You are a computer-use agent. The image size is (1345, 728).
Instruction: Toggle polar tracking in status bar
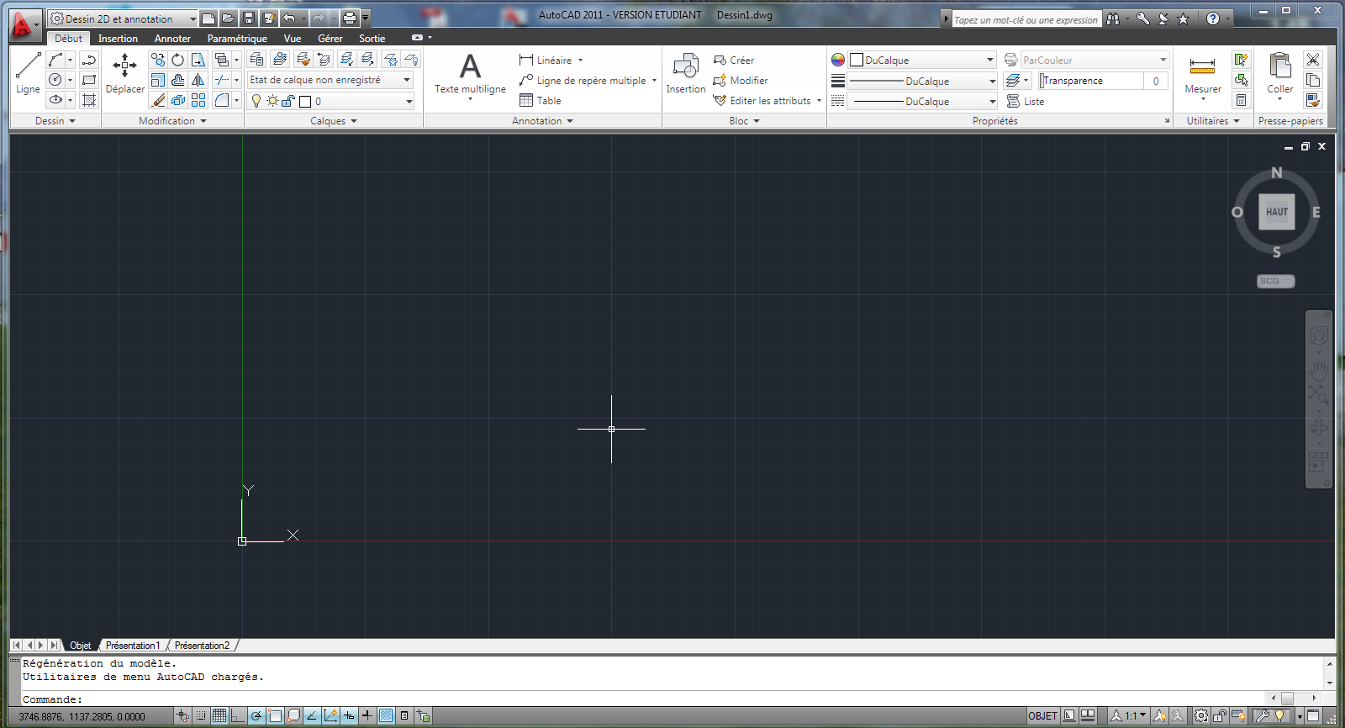(256, 715)
